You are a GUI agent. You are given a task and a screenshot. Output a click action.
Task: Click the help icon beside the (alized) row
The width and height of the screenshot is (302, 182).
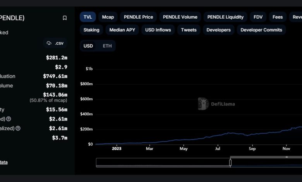[x=18, y=128]
